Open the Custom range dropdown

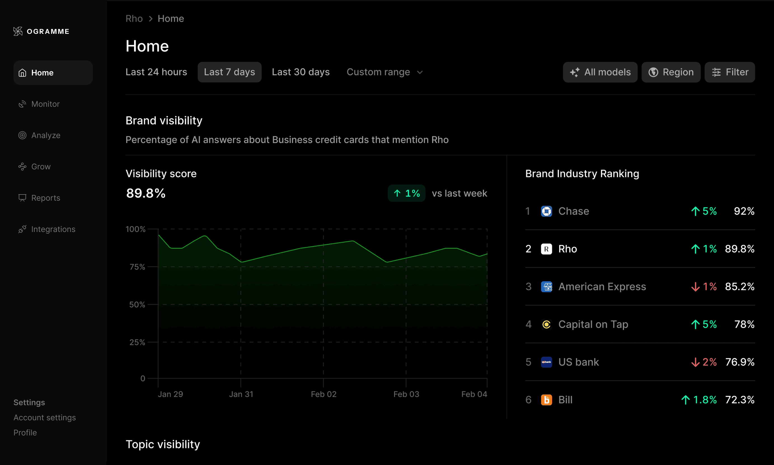coord(385,72)
